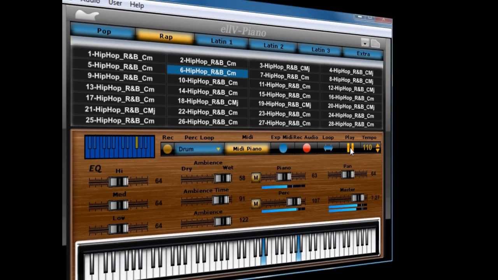This screenshot has width=498, height=280.
Task: Switch to the Rap tab
Action: 166,37
